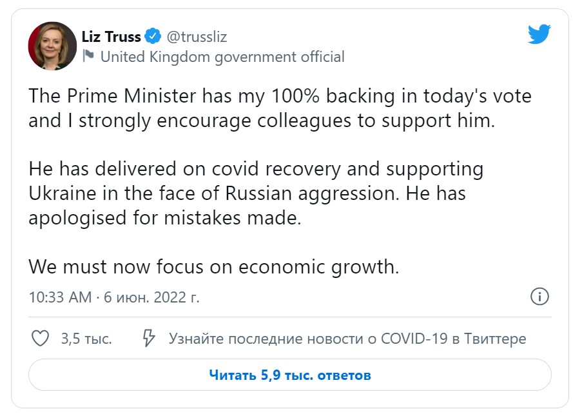Image resolution: width=582 pixels, height=416 pixels.
Task: Click the Liz Truss display name
Action: pos(111,36)
